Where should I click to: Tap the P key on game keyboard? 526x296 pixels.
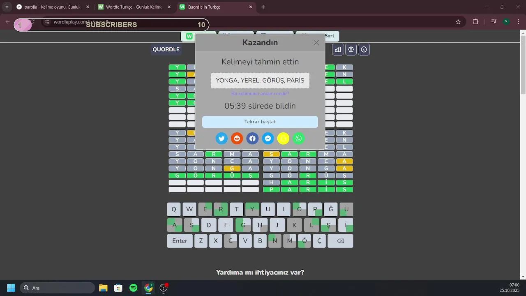[315, 209]
